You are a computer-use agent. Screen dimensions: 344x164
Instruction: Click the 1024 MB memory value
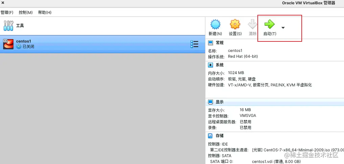tap(236, 73)
